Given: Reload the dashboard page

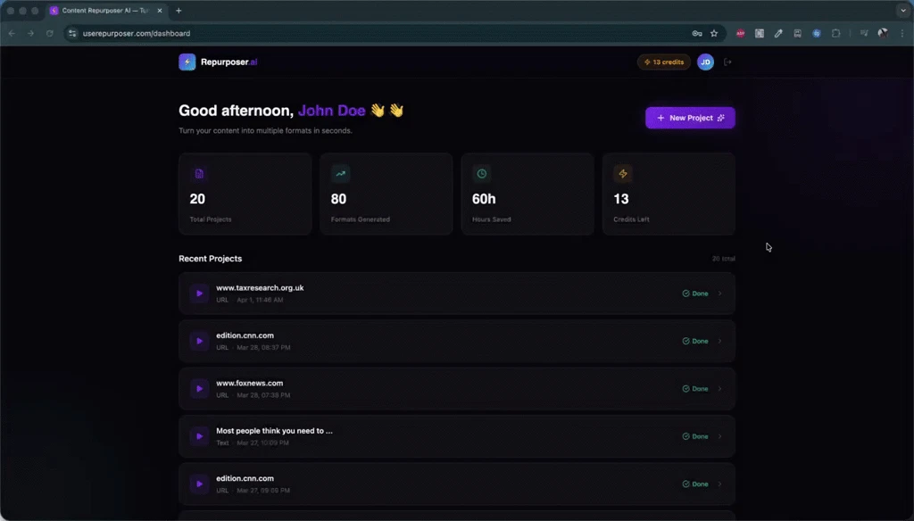Looking at the screenshot, I should click(x=50, y=33).
